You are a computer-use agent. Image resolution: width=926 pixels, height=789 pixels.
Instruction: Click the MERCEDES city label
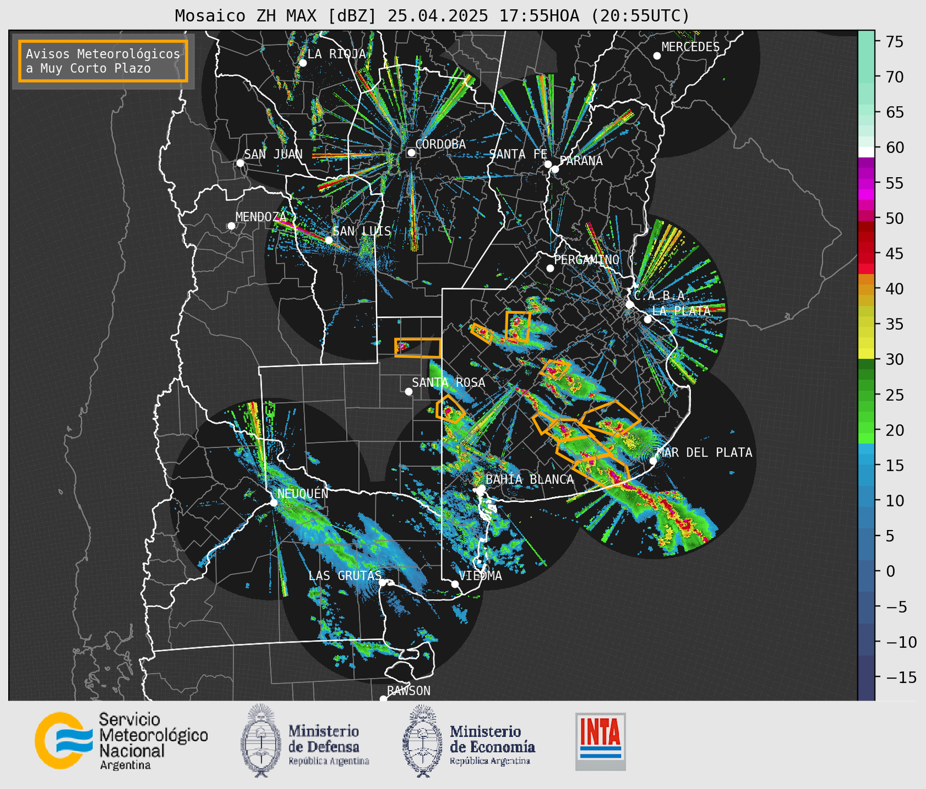(x=691, y=47)
